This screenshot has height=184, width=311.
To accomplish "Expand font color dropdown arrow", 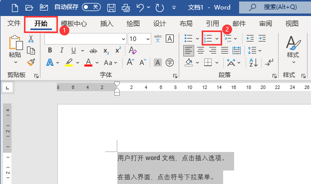I will 97,62.
